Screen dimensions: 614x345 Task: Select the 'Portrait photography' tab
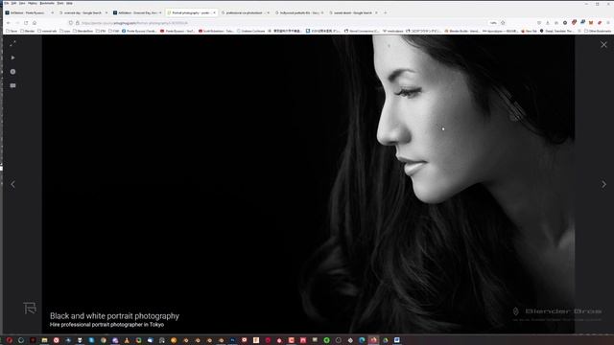[191, 12]
